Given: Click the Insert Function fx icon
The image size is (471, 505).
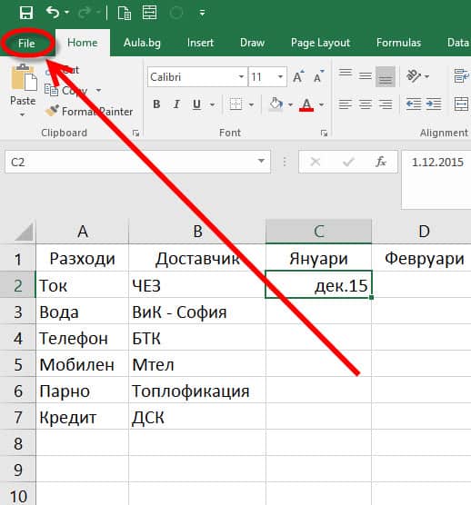Looking at the screenshot, I should coord(381,162).
